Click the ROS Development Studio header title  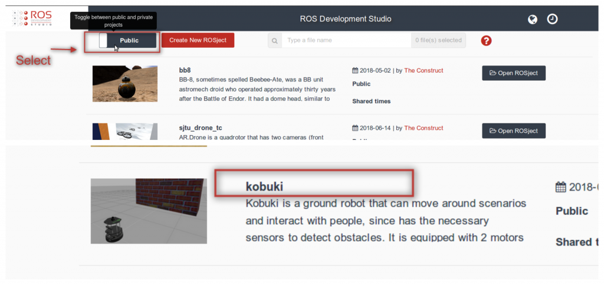pyautogui.click(x=346, y=18)
